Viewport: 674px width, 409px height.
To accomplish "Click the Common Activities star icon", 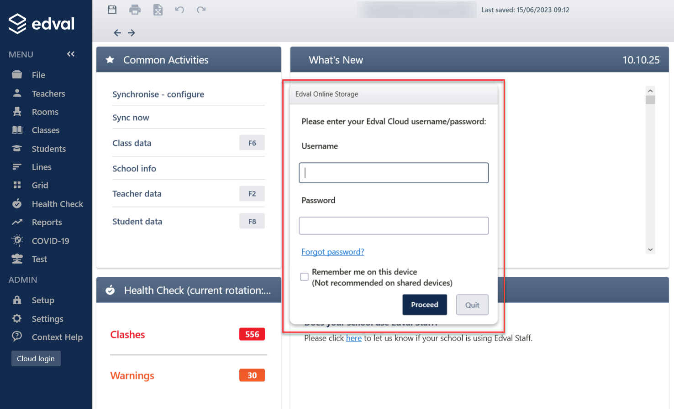I will 110,60.
